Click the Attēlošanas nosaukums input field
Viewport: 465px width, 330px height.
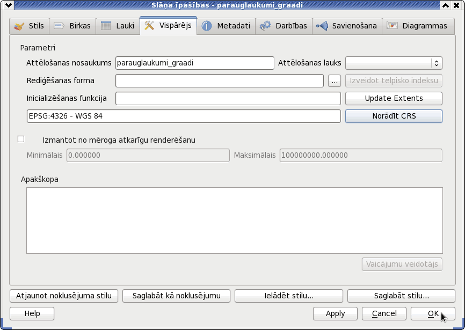194,63
